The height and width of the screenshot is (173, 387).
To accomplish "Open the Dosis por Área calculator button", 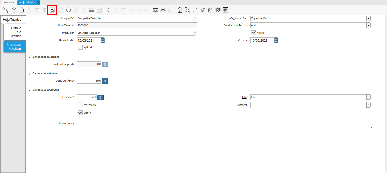I will (105, 81).
